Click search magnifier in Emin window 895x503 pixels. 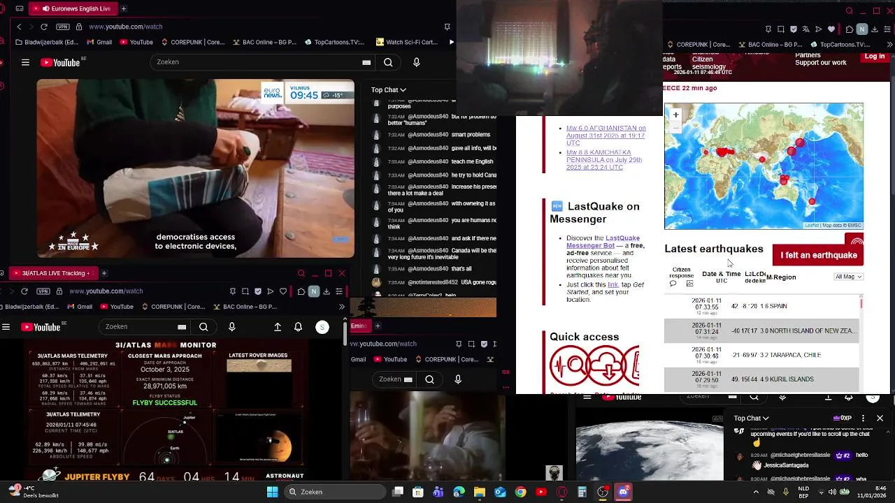pyautogui.click(x=430, y=379)
